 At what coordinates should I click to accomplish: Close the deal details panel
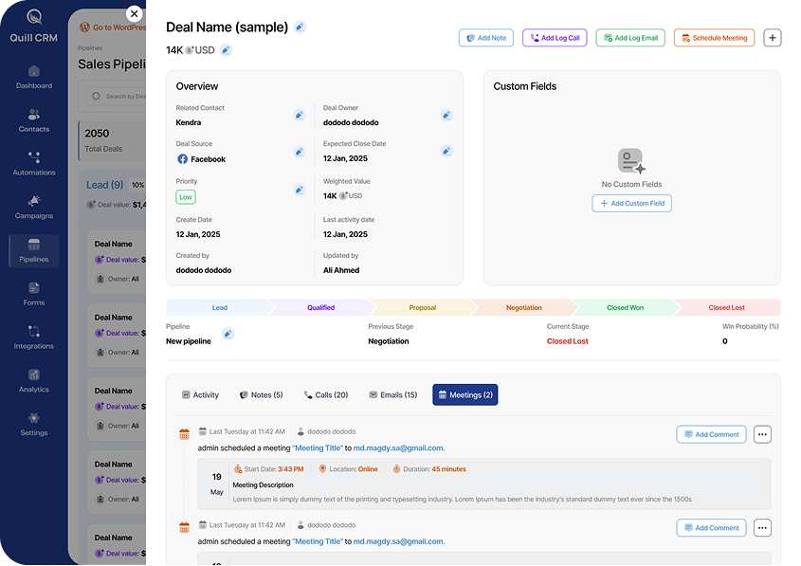(x=134, y=14)
